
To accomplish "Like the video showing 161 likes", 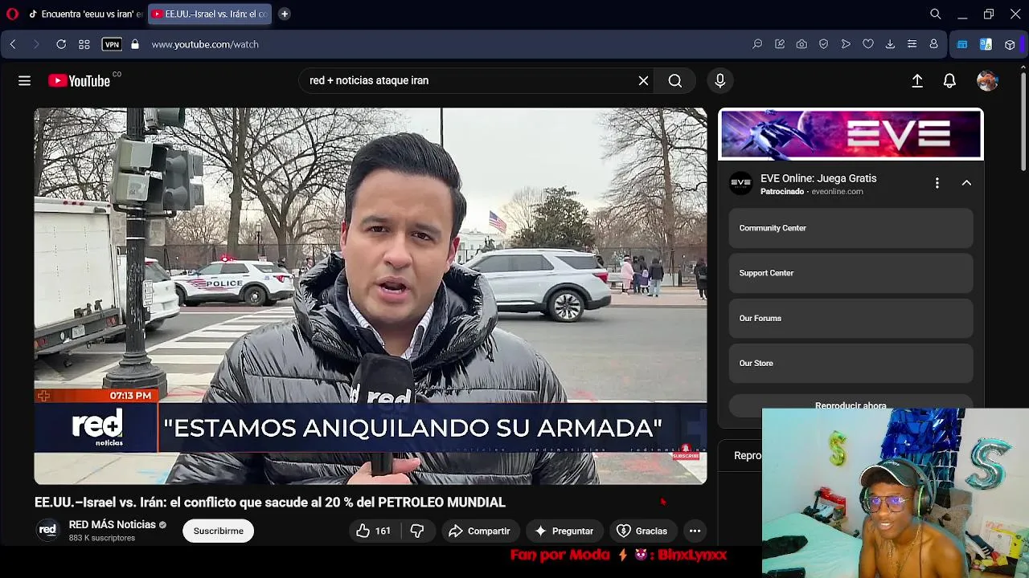I will click(x=373, y=531).
